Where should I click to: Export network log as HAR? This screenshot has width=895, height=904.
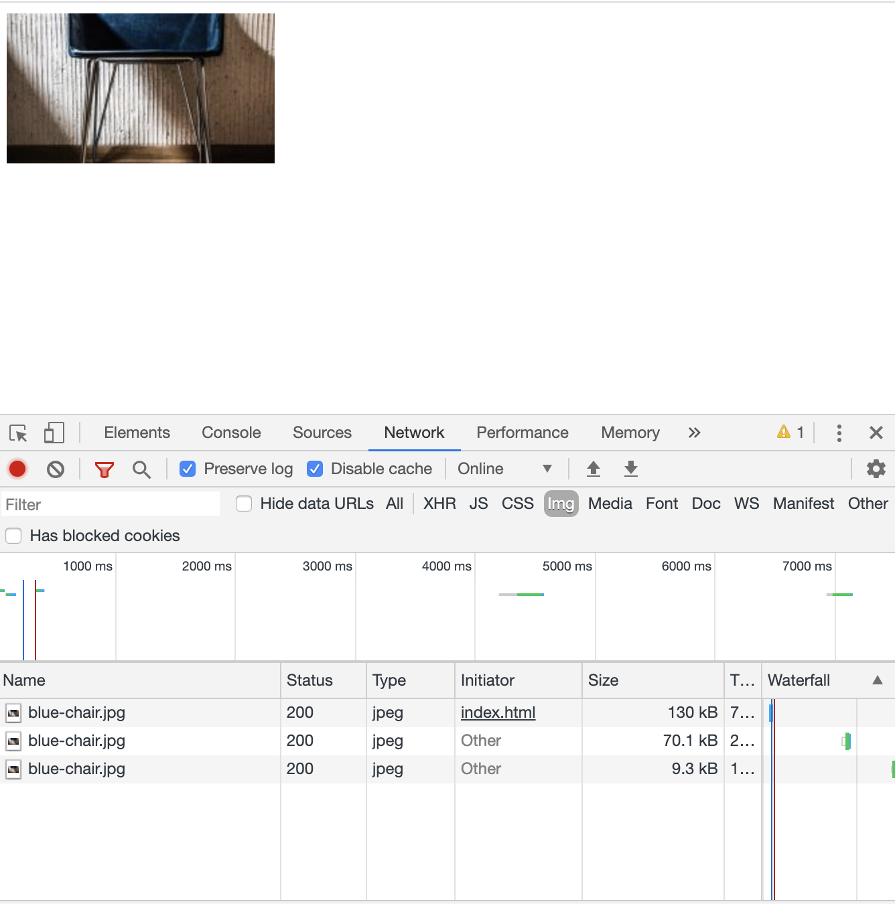pyautogui.click(x=630, y=469)
